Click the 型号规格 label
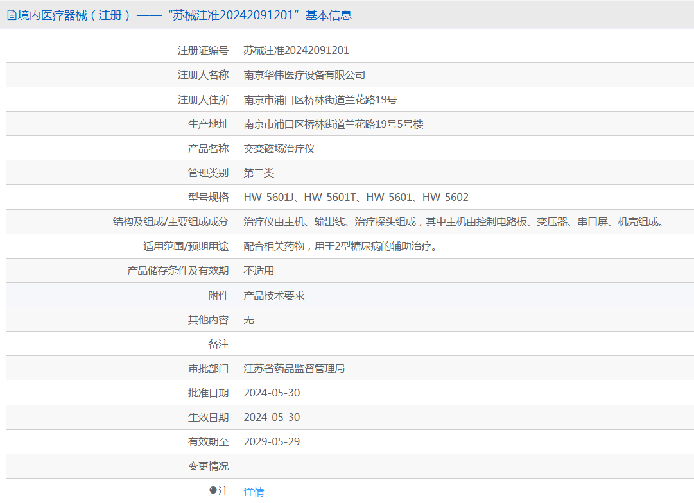 209,197
